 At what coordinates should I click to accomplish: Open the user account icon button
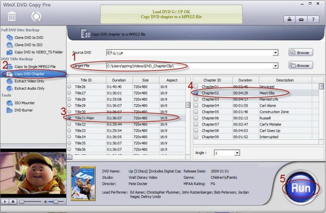pyautogui.click(x=290, y=20)
